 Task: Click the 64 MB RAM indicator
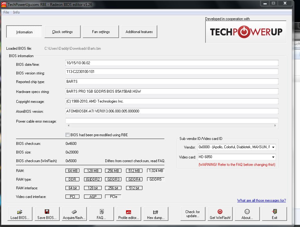coord(73,170)
